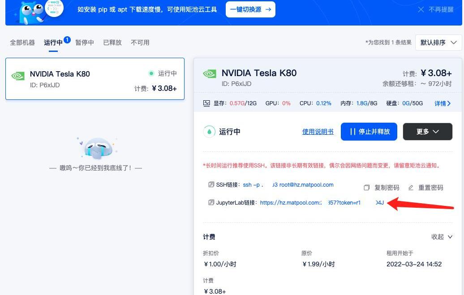Open the 使用说明书 manual link

coord(318,132)
